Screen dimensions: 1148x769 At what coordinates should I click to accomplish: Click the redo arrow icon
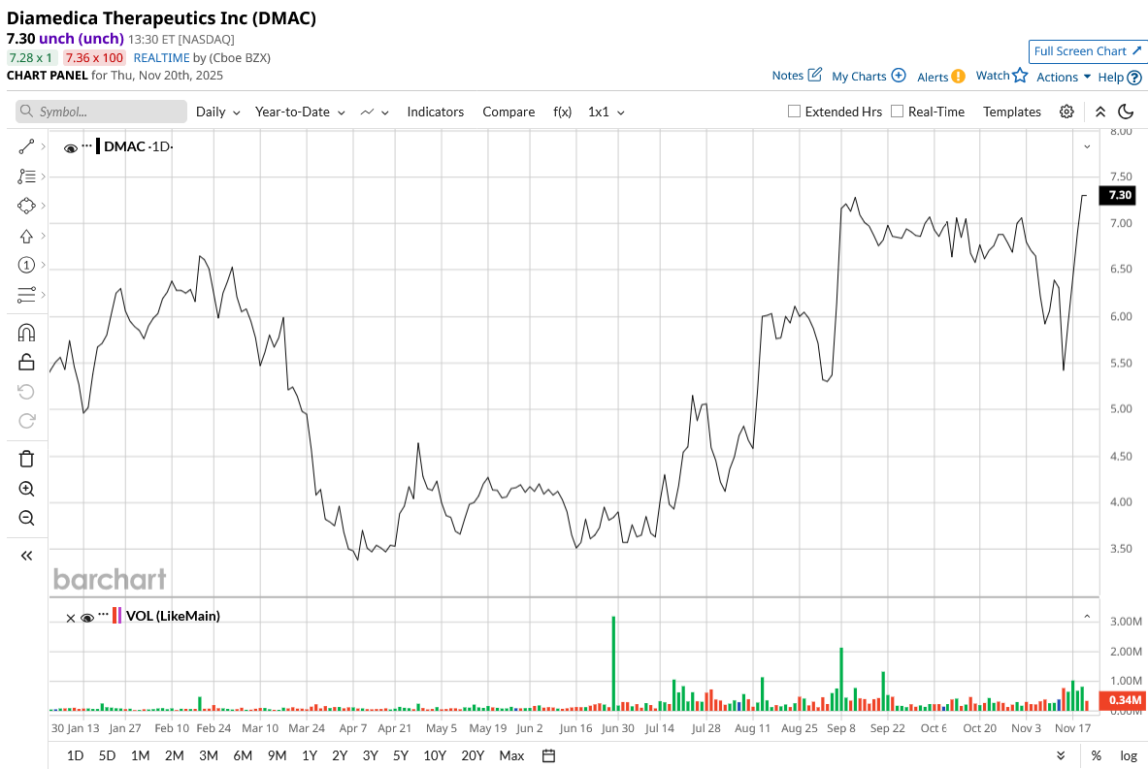coord(26,421)
